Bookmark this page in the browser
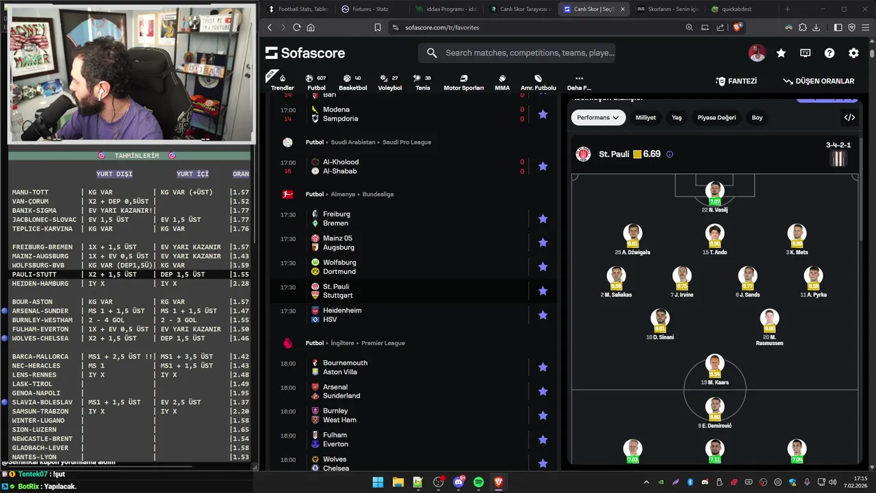The width and height of the screenshot is (876, 493). [377, 27]
